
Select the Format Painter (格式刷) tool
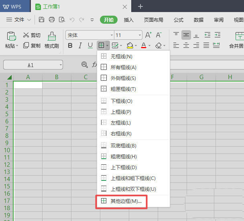click(x=52, y=40)
